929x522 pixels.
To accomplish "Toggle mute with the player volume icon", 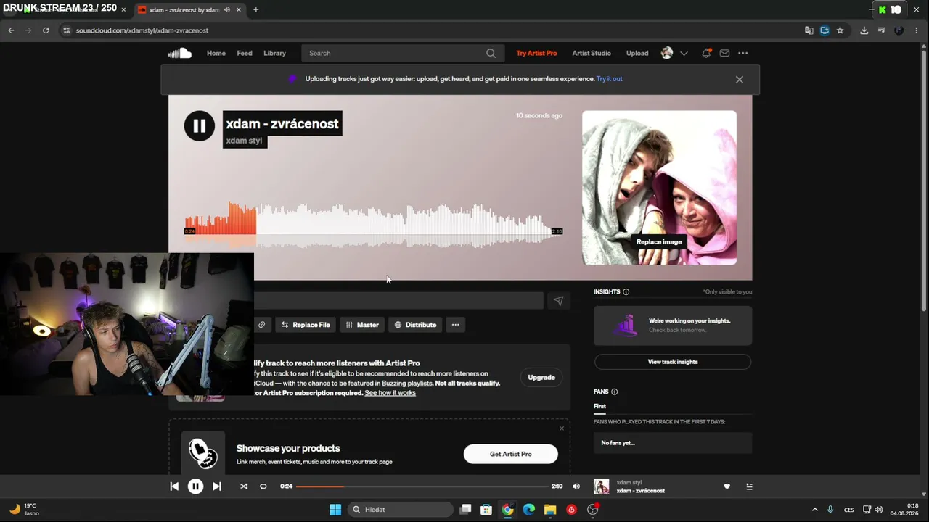I will point(576,486).
